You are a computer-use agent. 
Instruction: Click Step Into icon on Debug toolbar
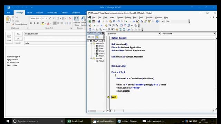[110, 25]
